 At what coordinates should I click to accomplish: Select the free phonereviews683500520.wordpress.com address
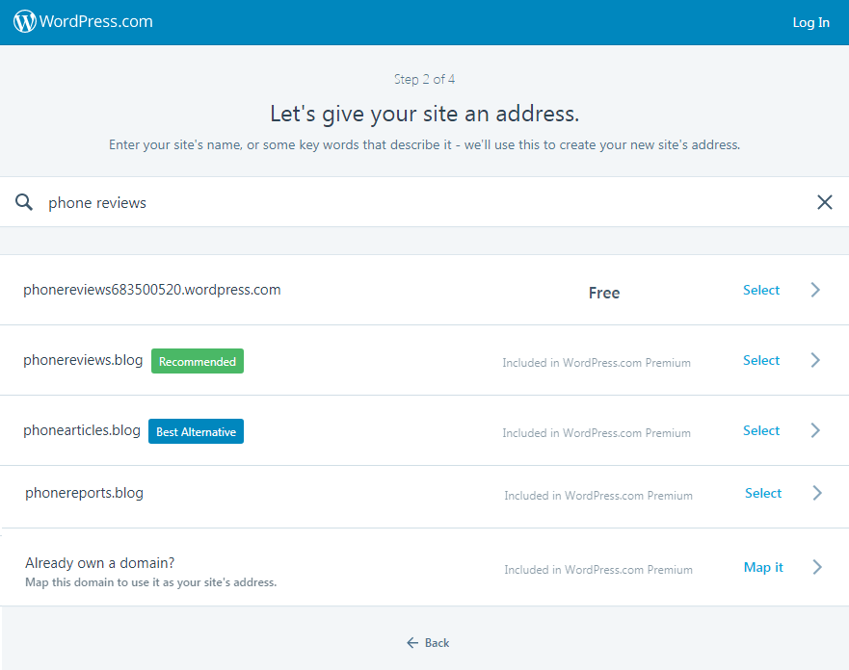(x=760, y=290)
